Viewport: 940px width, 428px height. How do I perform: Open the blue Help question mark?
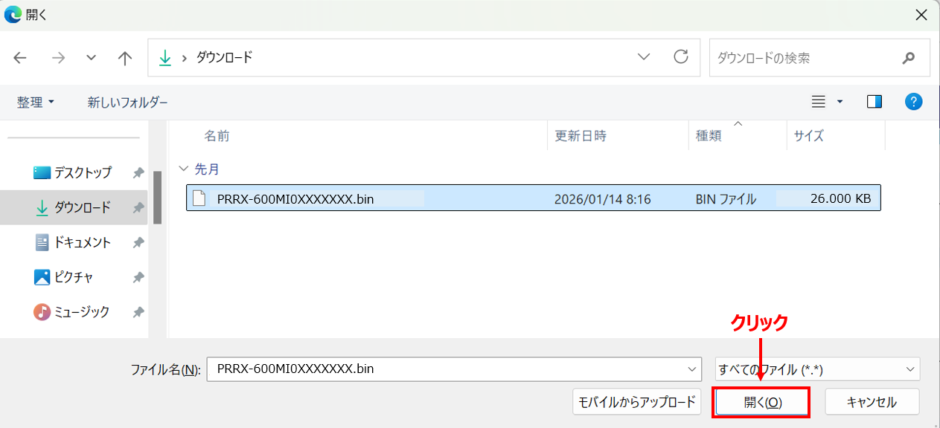tap(913, 101)
